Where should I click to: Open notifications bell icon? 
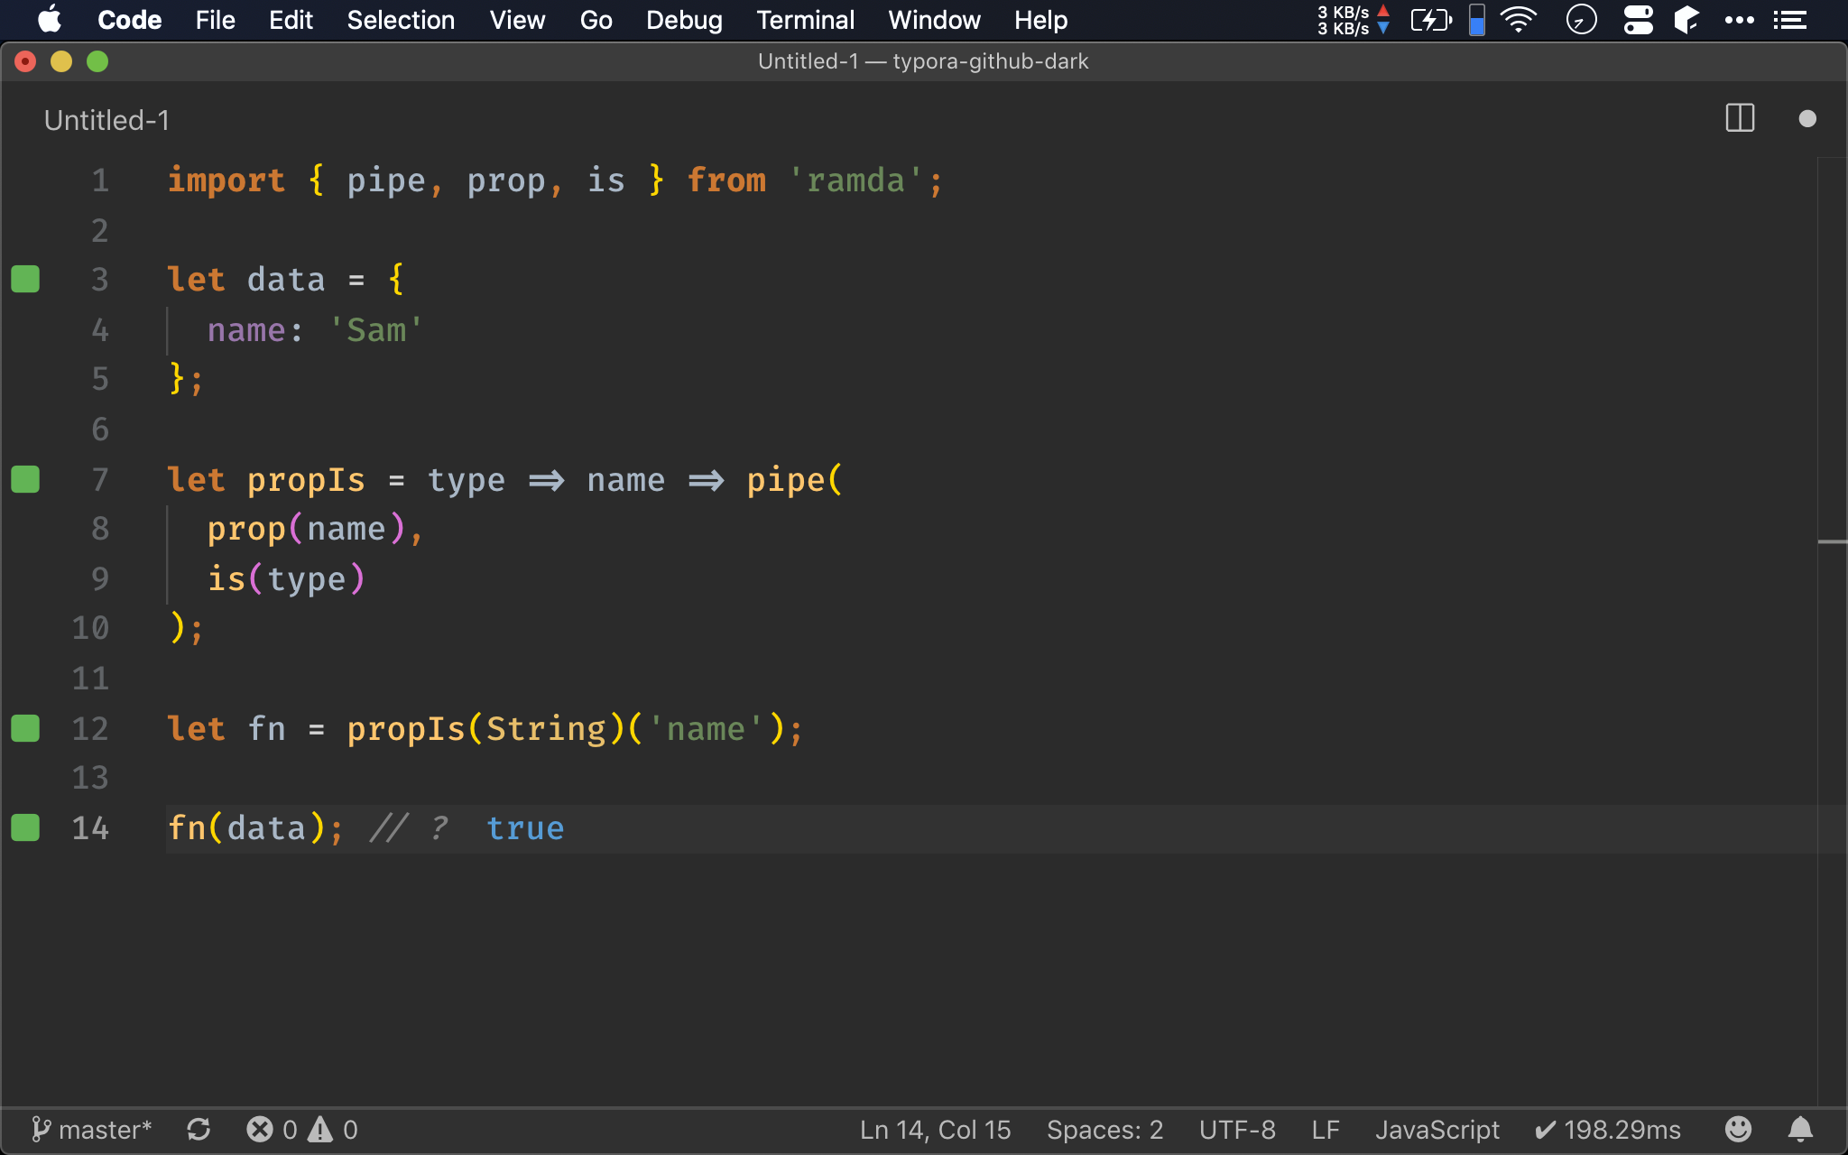pos(1800,1129)
